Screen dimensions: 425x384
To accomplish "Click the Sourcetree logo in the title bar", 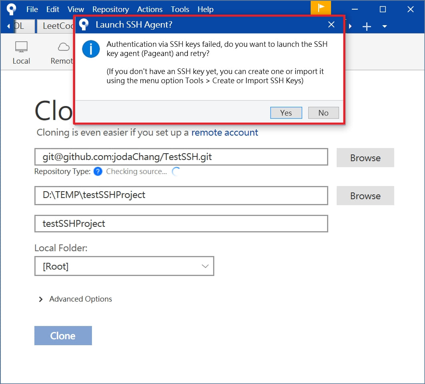I will (x=11, y=9).
